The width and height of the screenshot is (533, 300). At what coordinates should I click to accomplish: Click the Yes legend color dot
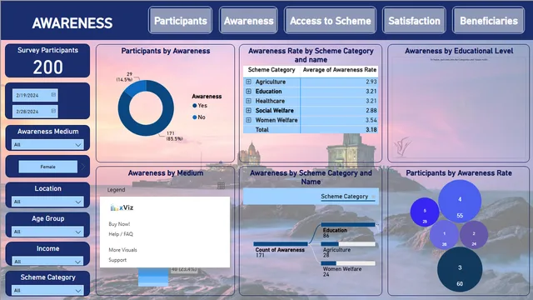coord(194,106)
